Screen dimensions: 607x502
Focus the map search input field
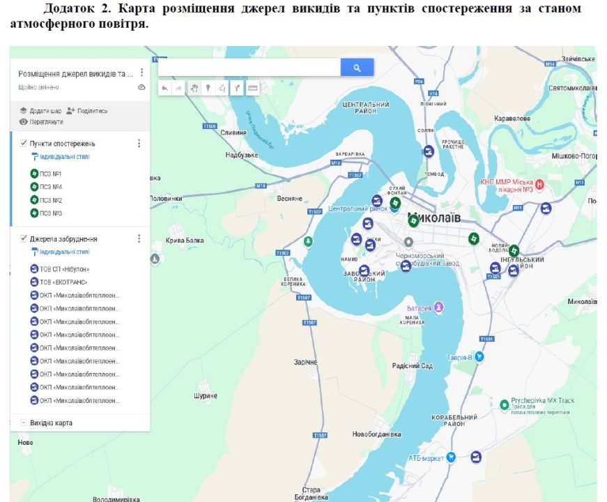point(249,68)
